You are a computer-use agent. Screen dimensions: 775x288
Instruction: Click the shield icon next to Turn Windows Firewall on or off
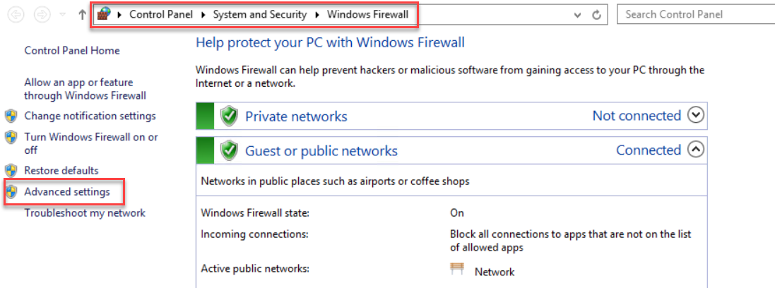(11, 137)
